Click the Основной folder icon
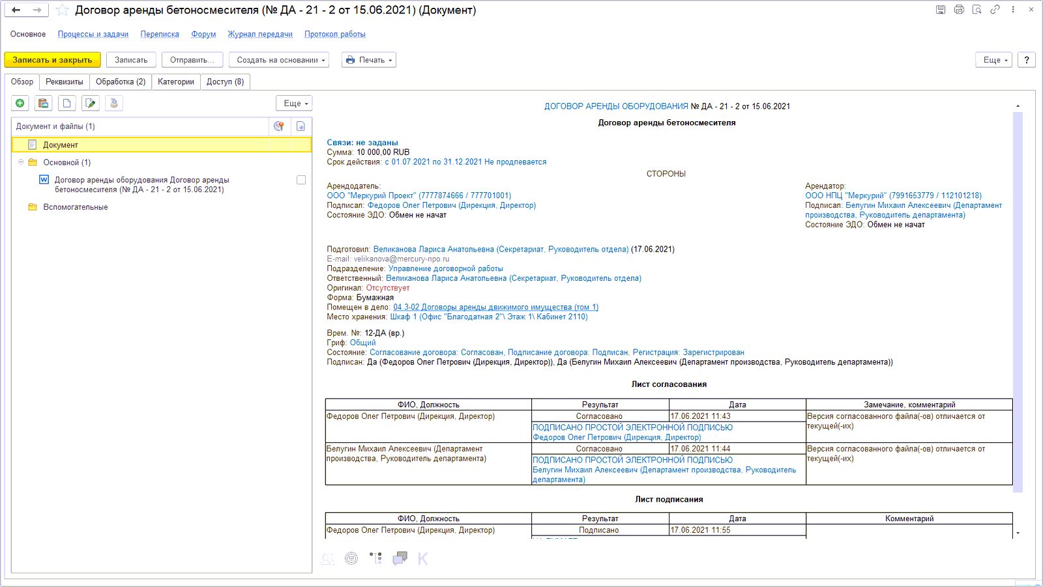This screenshot has width=1043, height=587. [33, 162]
